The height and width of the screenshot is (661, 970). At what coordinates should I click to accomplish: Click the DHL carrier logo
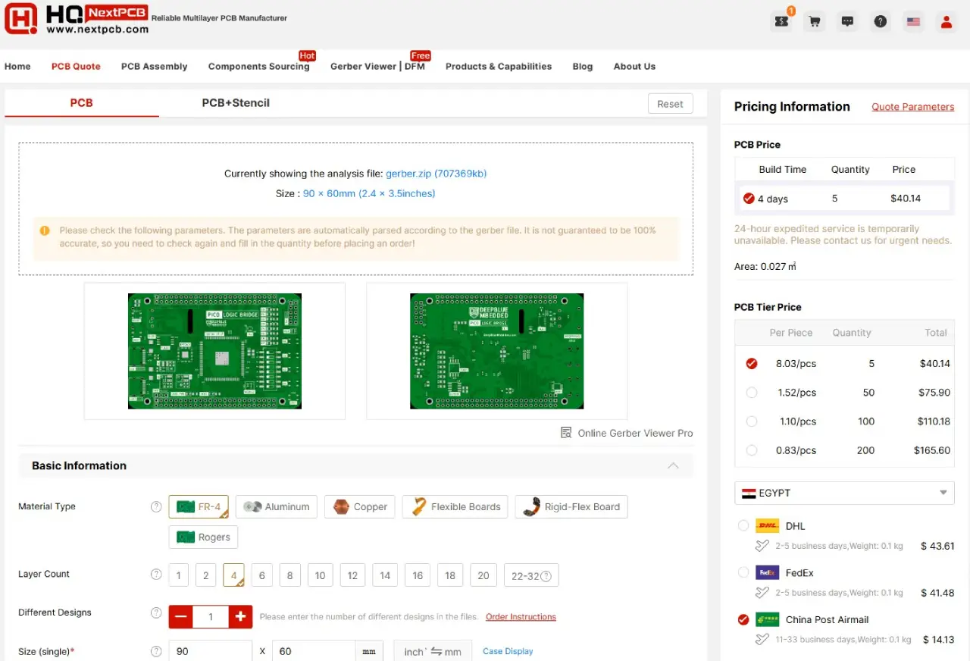click(768, 526)
